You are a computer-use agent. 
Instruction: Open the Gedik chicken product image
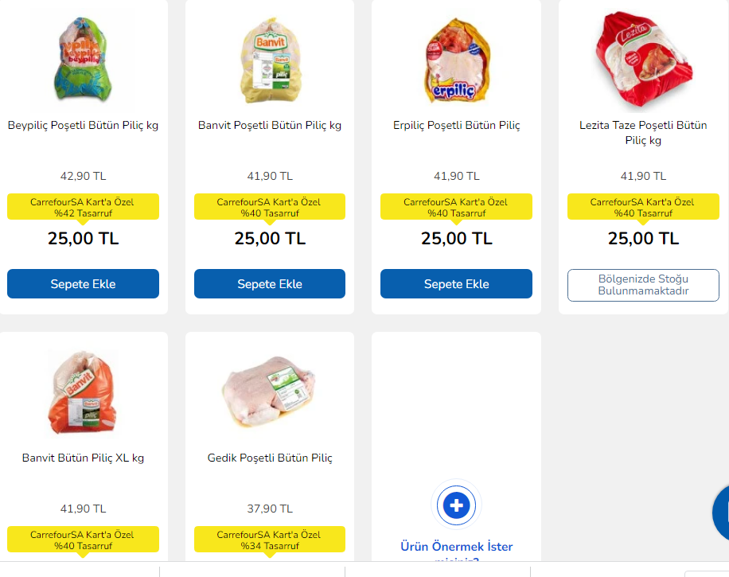[x=269, y=391]
